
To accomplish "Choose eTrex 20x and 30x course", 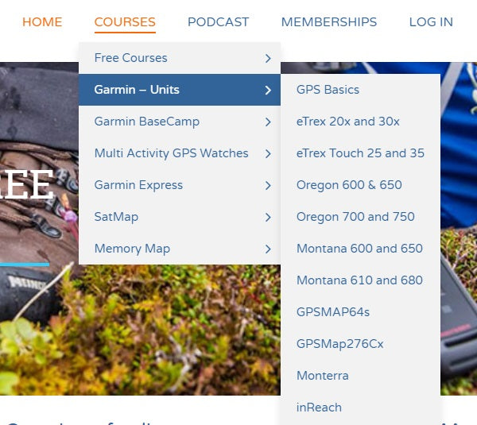I will coord(347,122).
